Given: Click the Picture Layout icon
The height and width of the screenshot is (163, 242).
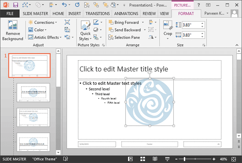Looking at the screenshot, I should [x=96, y=37].
